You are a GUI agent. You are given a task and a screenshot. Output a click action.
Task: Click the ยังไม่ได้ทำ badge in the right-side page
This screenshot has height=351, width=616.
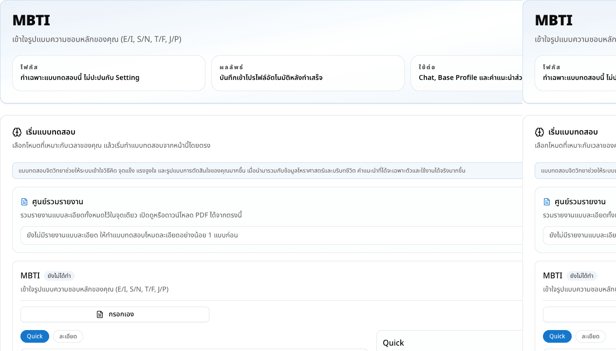582,276
